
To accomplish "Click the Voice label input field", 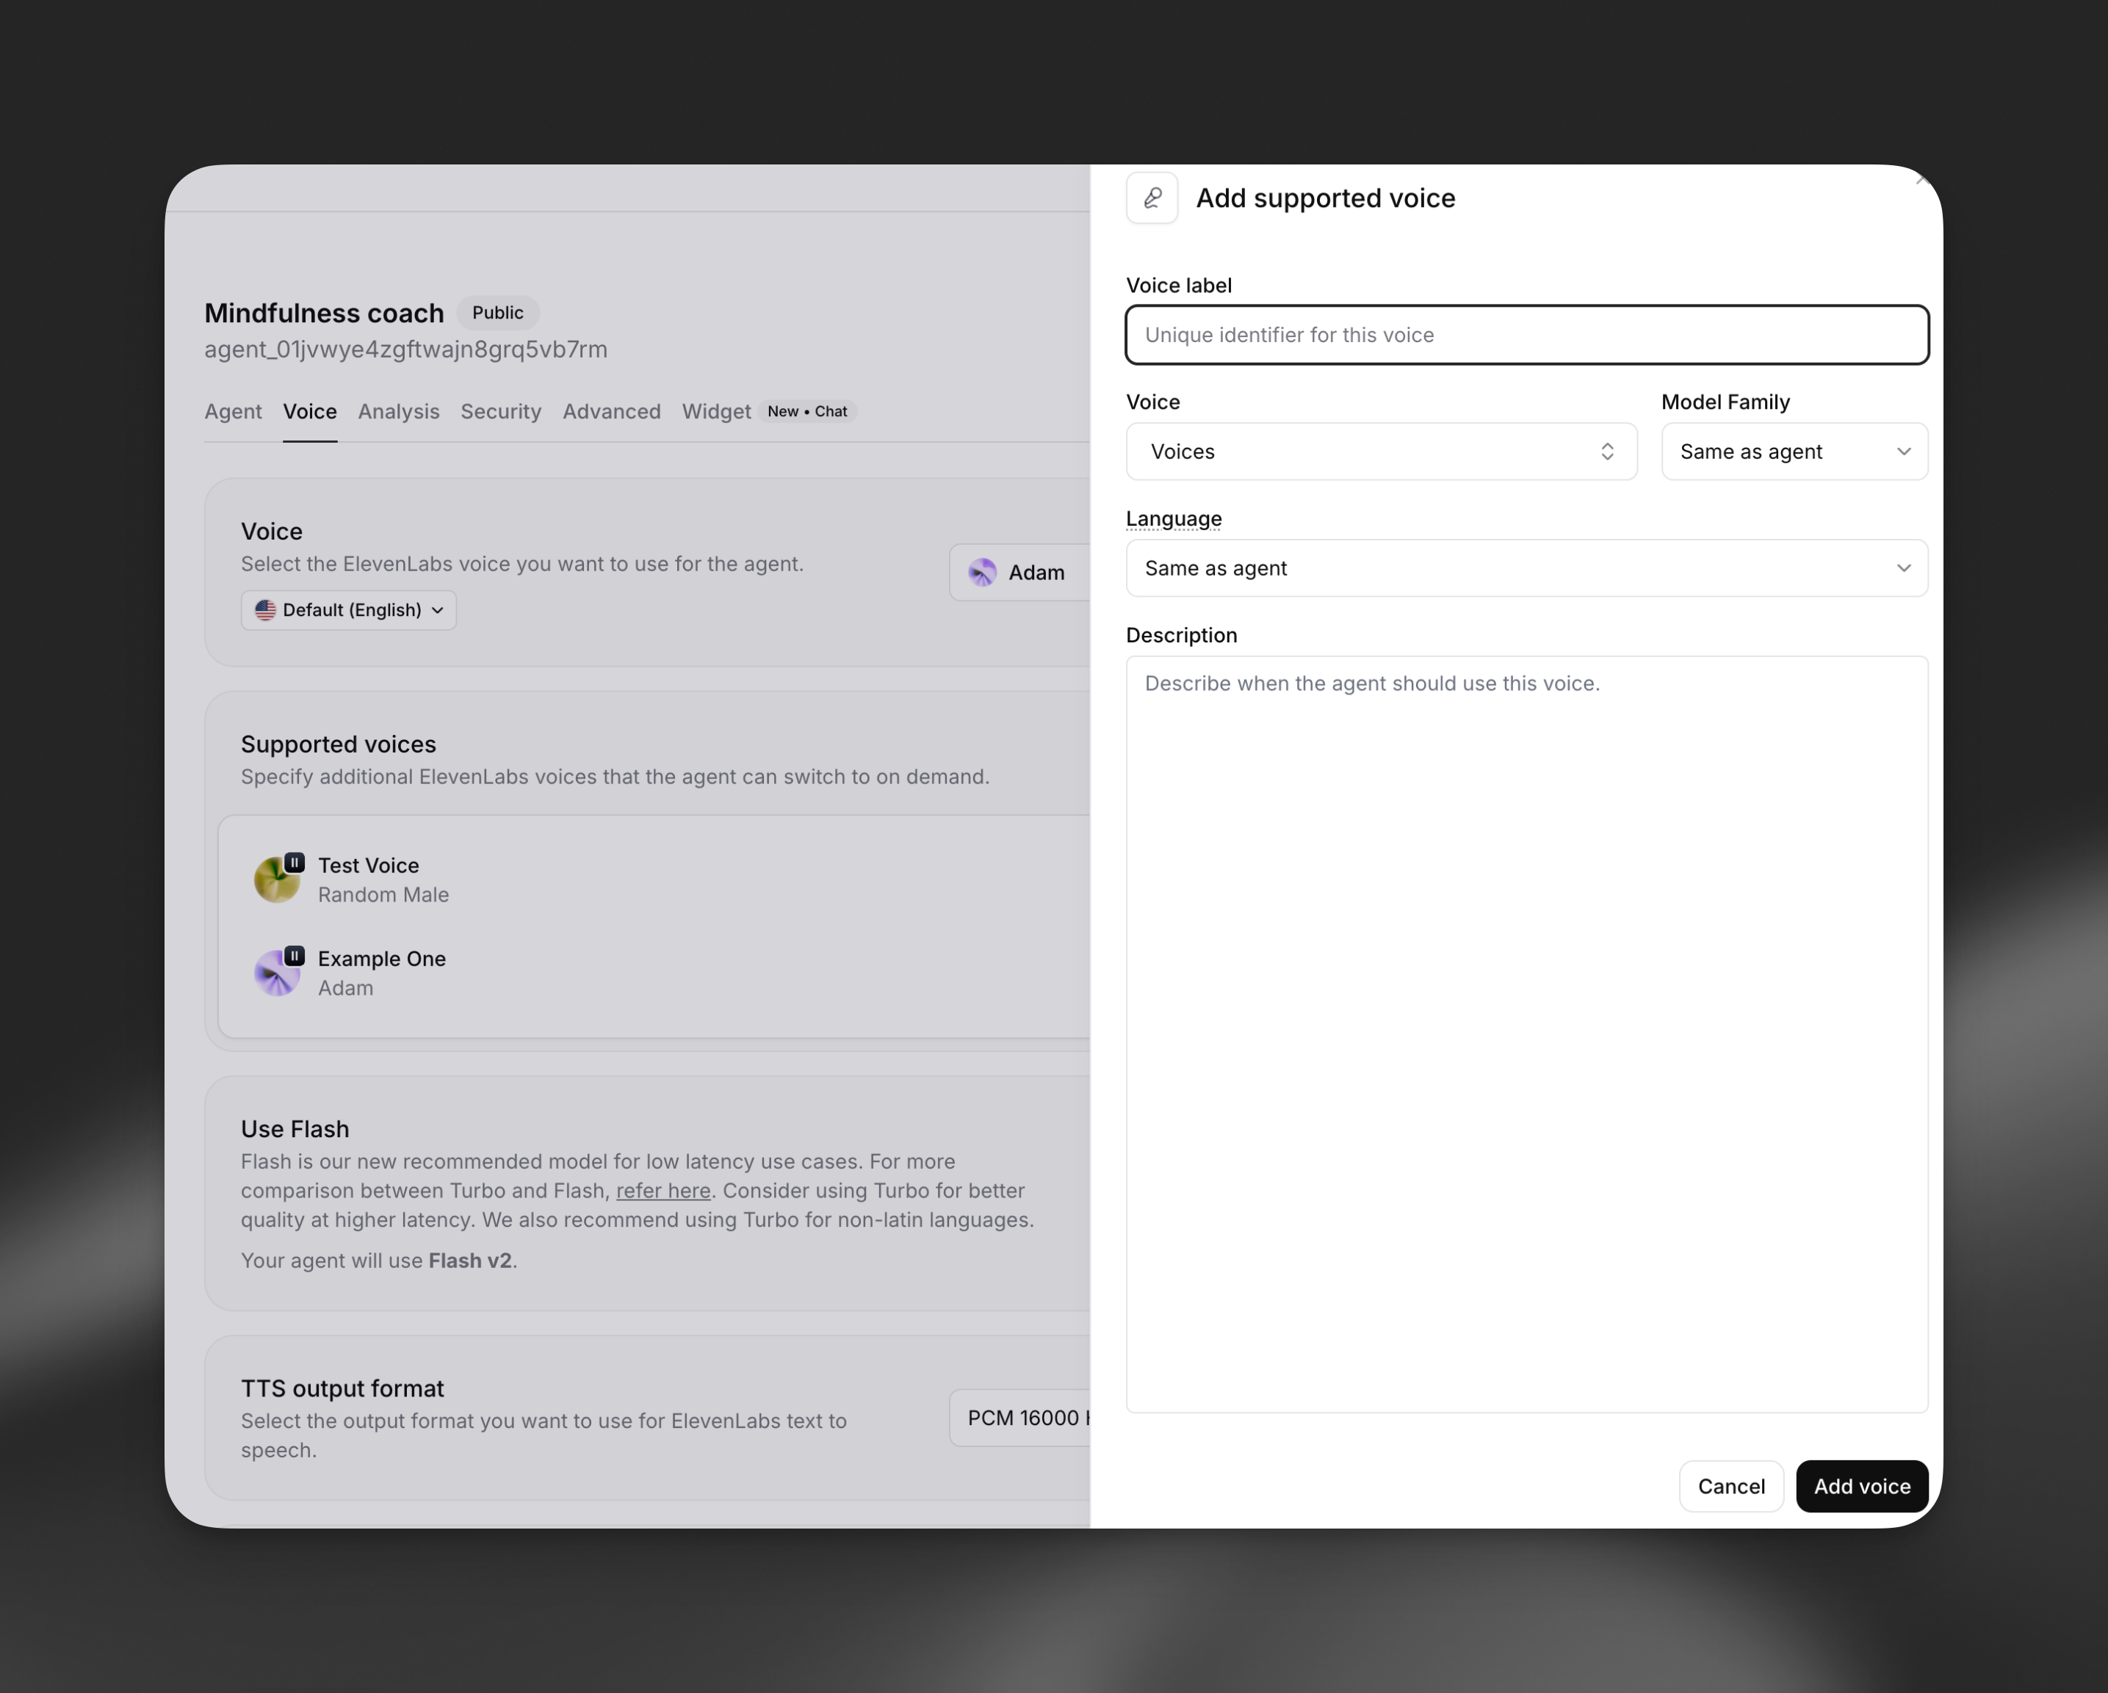I will 1527,334.
